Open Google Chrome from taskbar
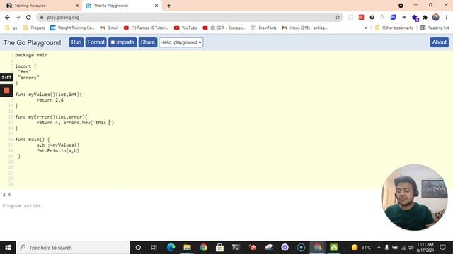 click(x=203, y=248)
